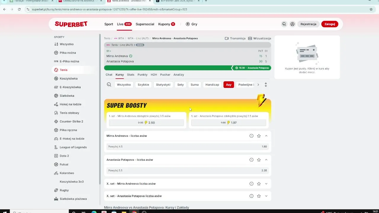Screen dimensions: 379x213
Task: Show info for X. set - Mirra Andreeva asów
Action: 251,184
